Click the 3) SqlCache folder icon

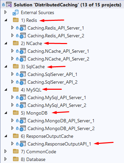(x=16, y=67)
